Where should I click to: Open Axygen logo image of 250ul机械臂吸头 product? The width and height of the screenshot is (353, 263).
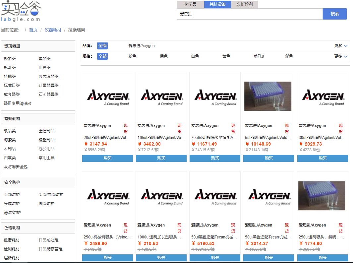point(108,197)
